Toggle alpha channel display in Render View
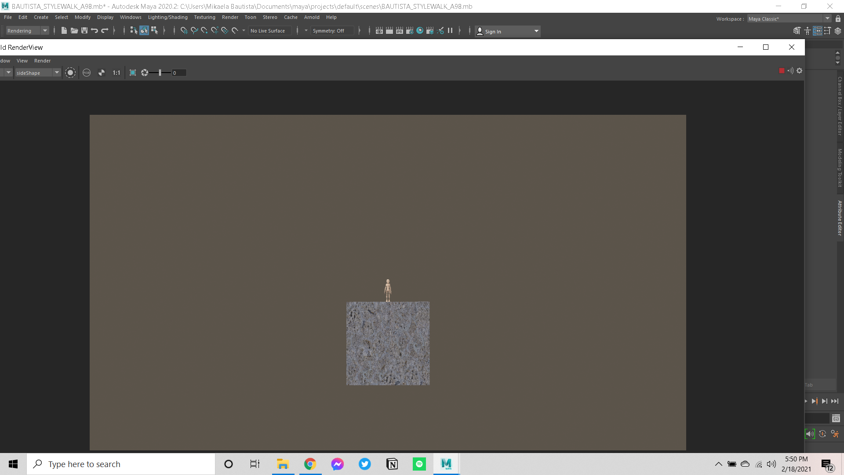 101,73
